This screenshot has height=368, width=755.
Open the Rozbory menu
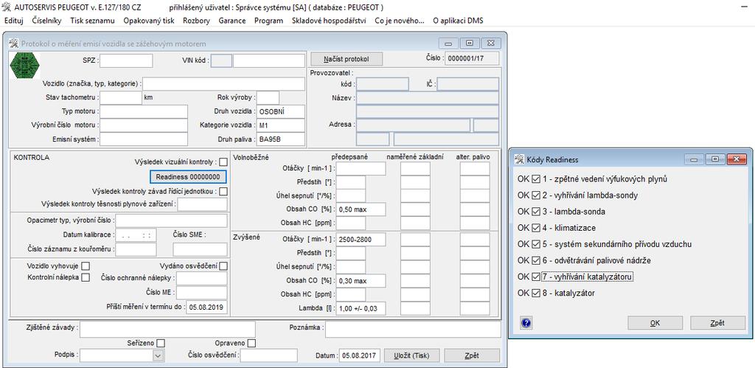(196, 21)
